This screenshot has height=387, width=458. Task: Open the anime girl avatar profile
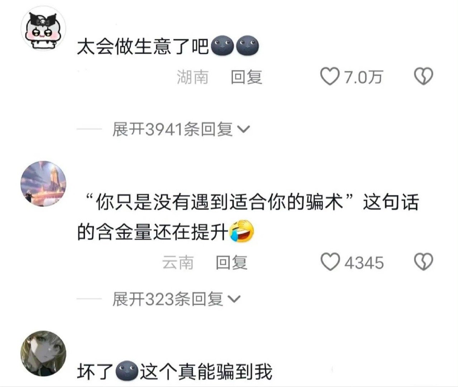coord(44,353)
